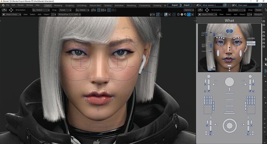Open the left viewport Object menu
267x144 pixels.
point(46,14)
